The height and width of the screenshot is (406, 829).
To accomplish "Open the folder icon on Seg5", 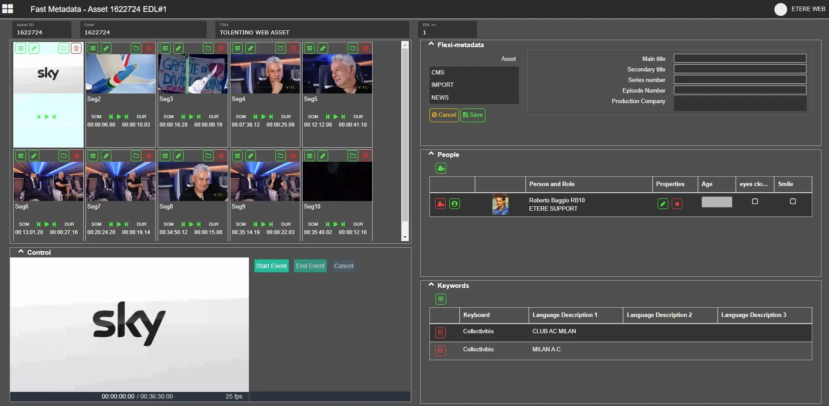I will [353, 48].
